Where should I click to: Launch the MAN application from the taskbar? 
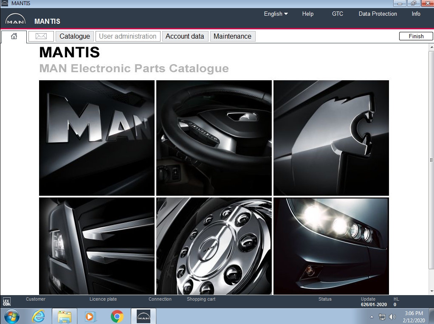pyautogui.click(x=143, y=316)
